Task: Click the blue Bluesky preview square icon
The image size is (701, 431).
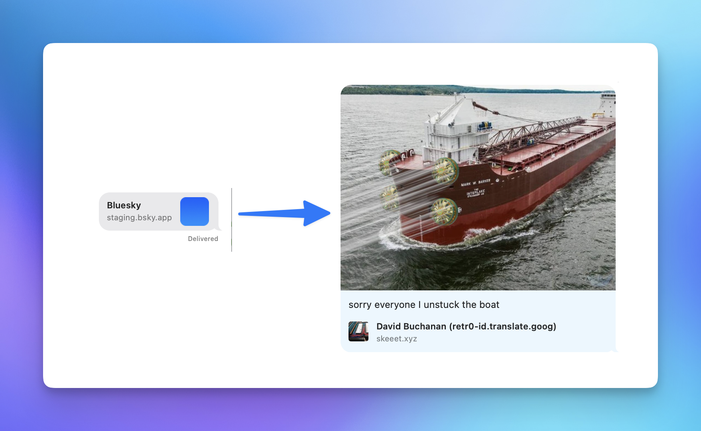Action: pyautogui.click(x=195, y=212)
